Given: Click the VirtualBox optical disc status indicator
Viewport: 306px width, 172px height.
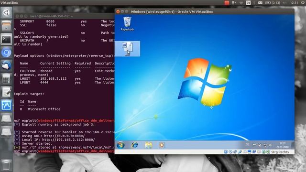Looking at the screenshot, I should coord(230,152).
